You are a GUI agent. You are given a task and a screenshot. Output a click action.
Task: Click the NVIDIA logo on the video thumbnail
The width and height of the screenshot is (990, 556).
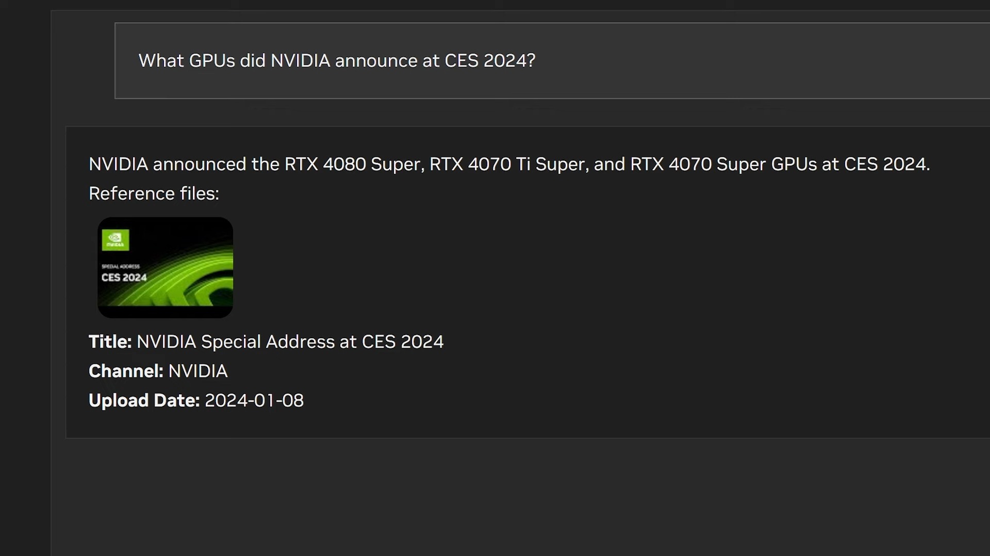115,240
